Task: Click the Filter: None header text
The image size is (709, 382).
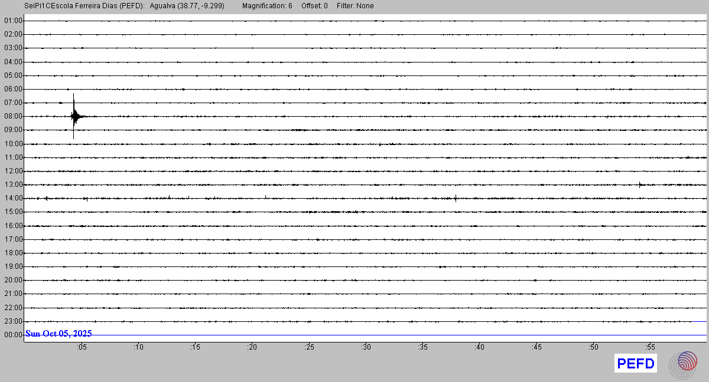Action: (x=355, y=6)
